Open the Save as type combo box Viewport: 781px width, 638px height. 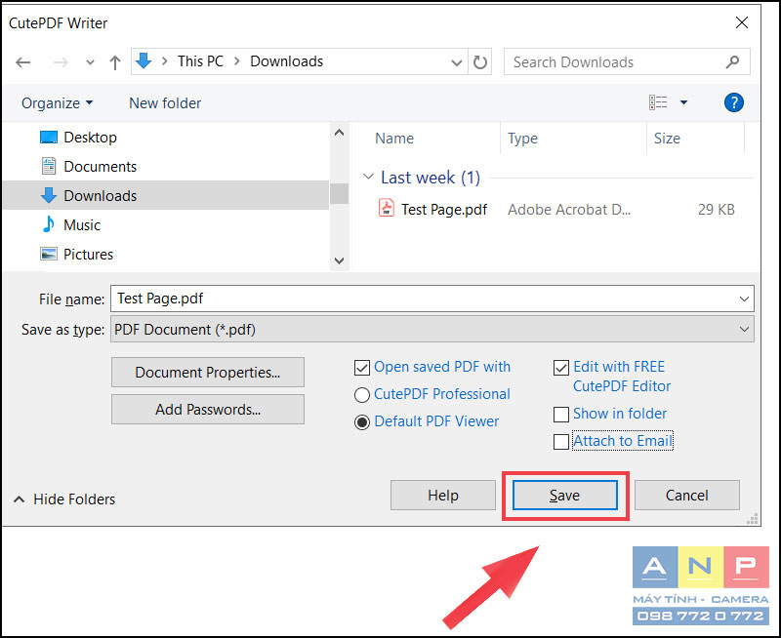432,330
